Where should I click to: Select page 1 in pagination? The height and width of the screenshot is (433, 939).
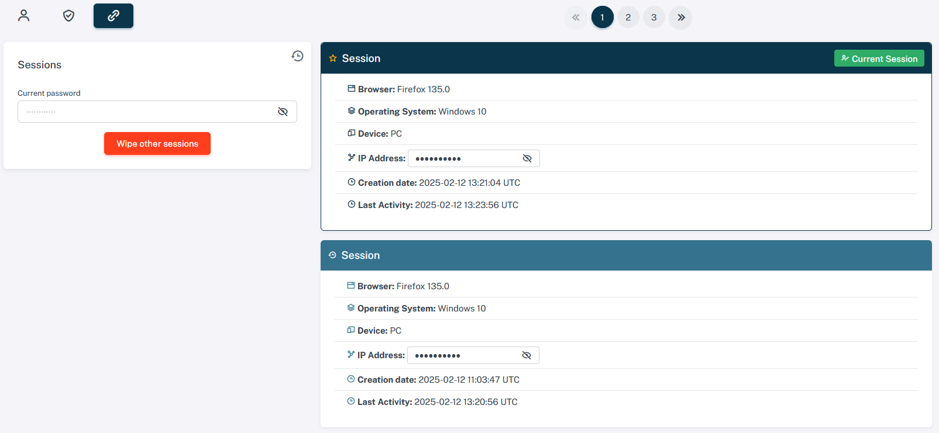click(602, 18)
